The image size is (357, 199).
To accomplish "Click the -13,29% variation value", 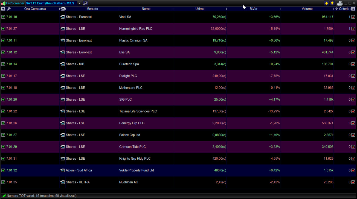I will (274, 111).
